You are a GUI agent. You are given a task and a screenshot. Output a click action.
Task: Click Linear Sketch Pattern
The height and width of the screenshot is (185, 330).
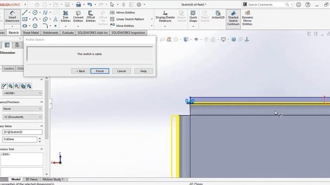click(127, 19)
